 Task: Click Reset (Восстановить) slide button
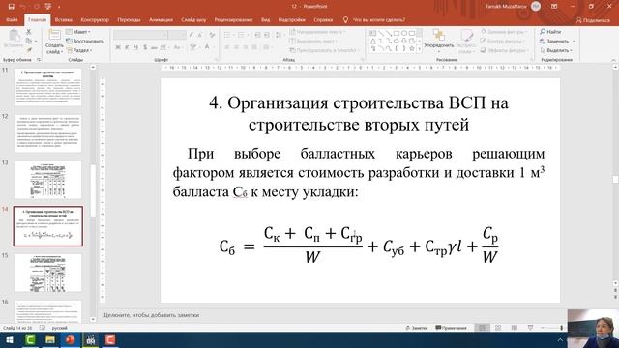pyautogui.click(x=85, y=41)
